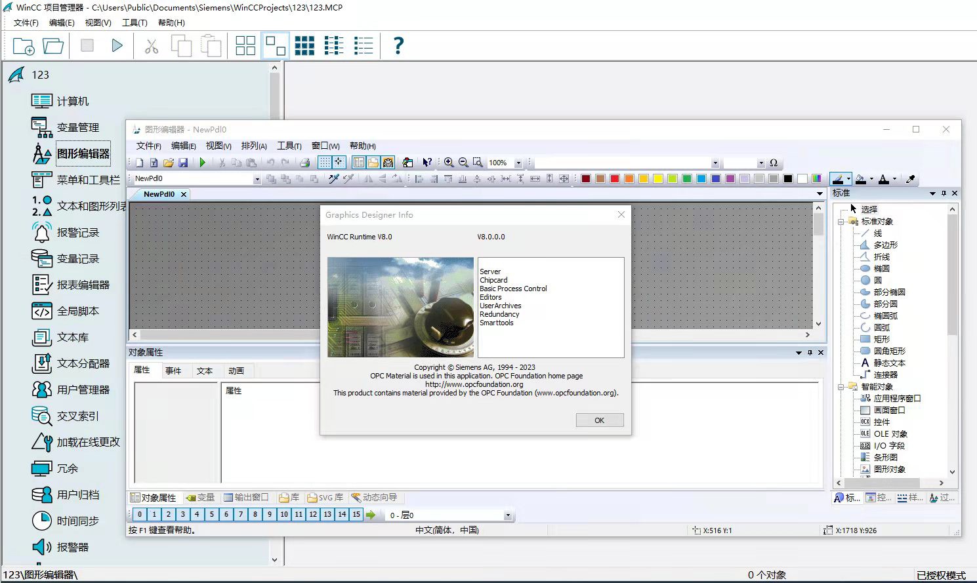Click the open project folder icon
The width and height of the screenshot is (977, 583).
tap(53, 46)
